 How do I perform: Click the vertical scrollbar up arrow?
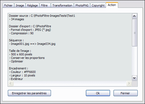[x=134, y=16]
